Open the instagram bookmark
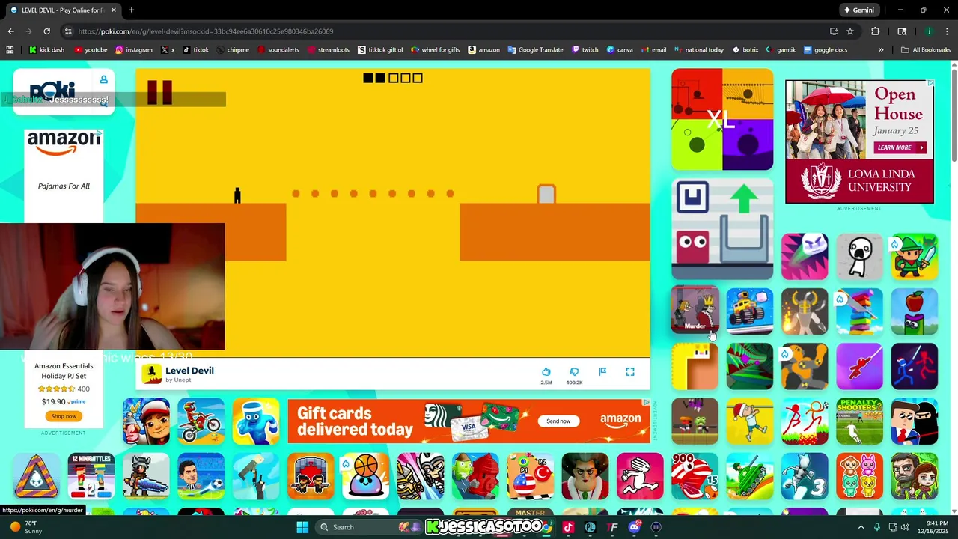 pos(134,50)
